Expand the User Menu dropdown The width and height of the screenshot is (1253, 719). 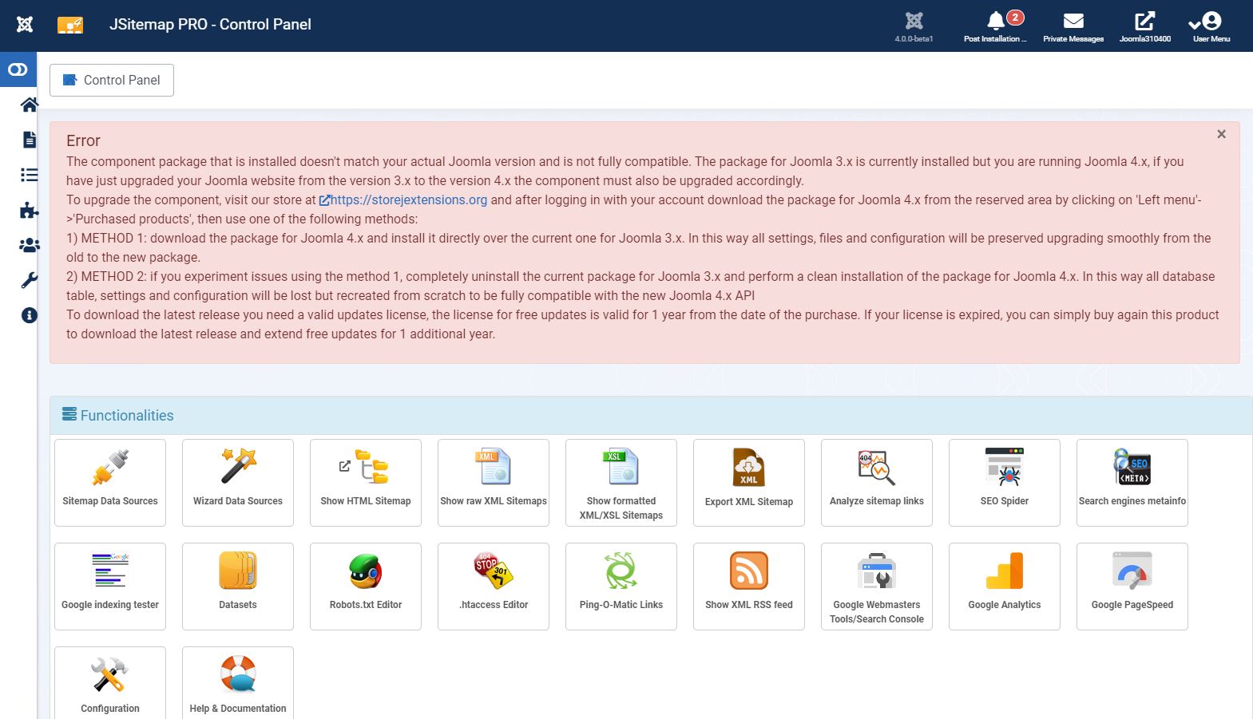[x=1211, y=26]
